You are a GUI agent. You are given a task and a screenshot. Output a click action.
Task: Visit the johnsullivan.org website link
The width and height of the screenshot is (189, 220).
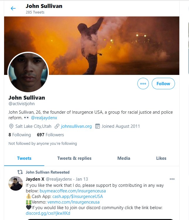(76, 126)
